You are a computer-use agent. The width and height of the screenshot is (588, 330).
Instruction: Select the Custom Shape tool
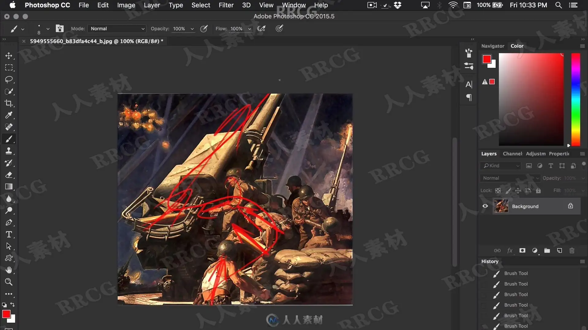(x=9, y=258)
